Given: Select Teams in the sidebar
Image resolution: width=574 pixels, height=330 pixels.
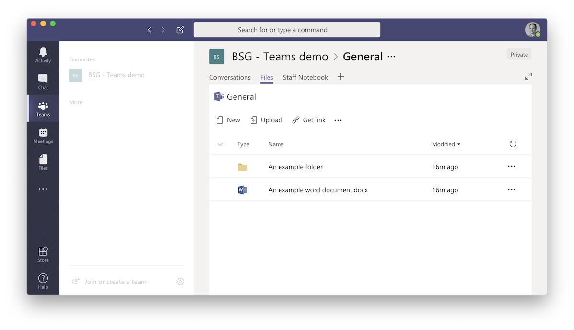Looking at the screenshot, I should point(43,109).
